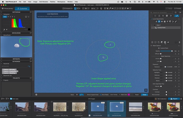
Task: Open the filter funnel dropdown in browser
Action: (7, 99)
